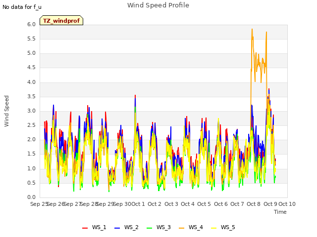Toggle WS_4 series in legend
Screen dimensions: 317x237
(x=191, y=227)
